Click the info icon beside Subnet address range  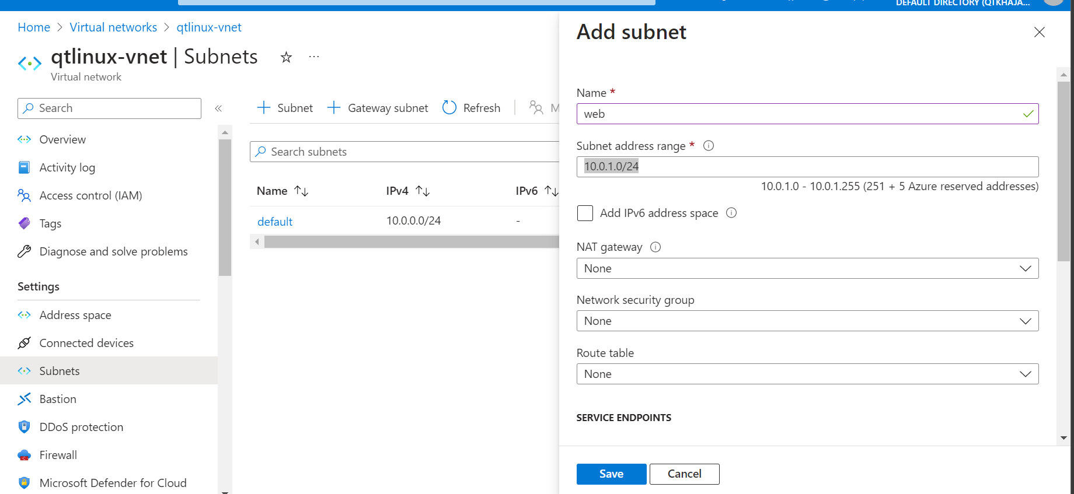[x=709, y=146]
